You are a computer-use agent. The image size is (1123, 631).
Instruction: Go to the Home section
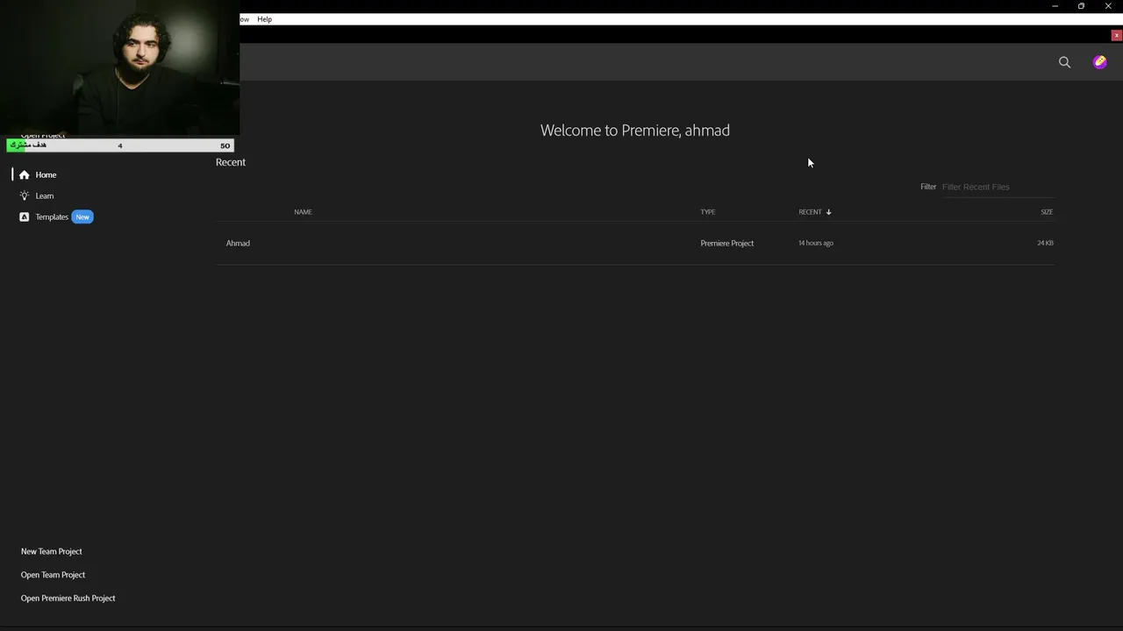(x=46, y=174)
